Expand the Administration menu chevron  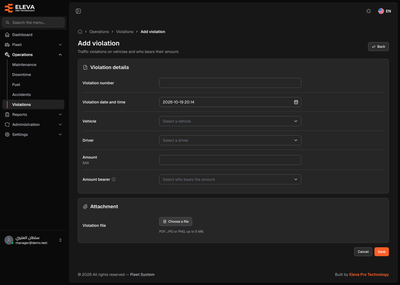pyautogui.click(x=60, y=124)
